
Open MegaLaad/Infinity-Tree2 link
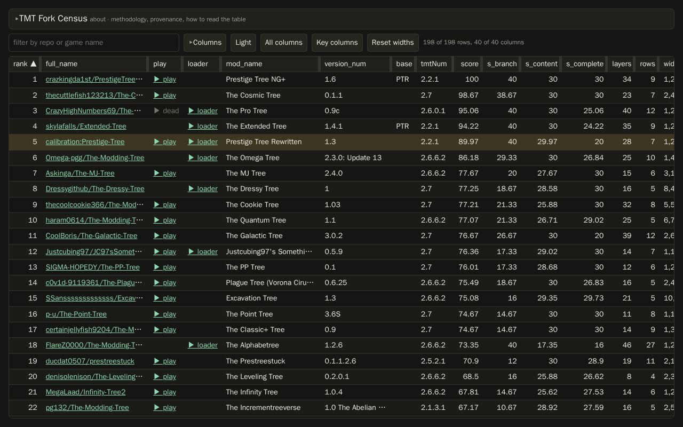pyautogui.click(x=85, y=392)
